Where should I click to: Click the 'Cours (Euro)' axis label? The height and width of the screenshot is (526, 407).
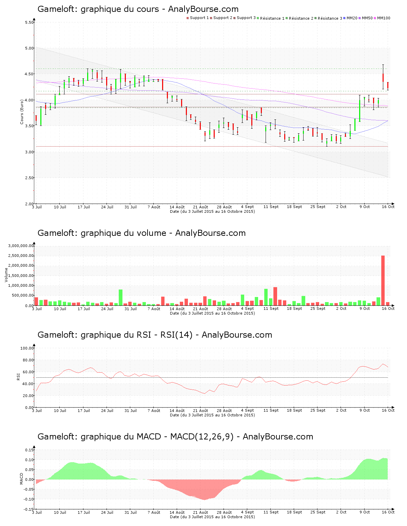point(22,112)
